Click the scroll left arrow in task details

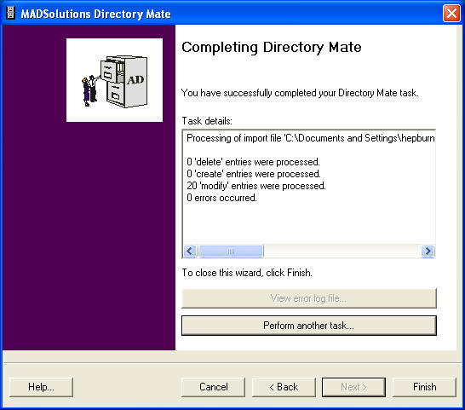click(190, 251)
